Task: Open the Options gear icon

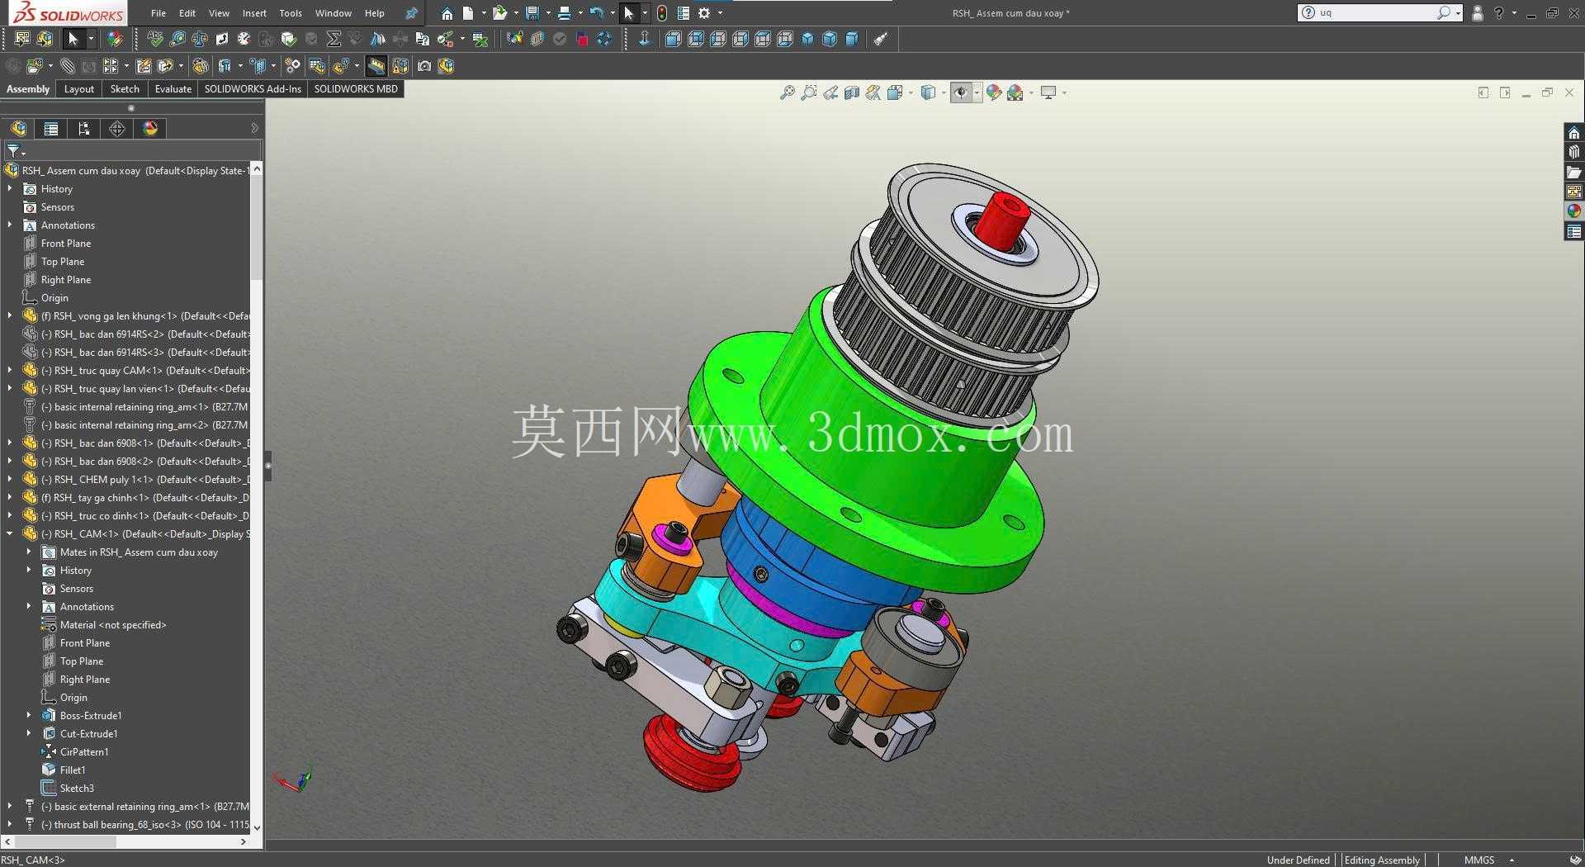Action: (x=704, y=13)
